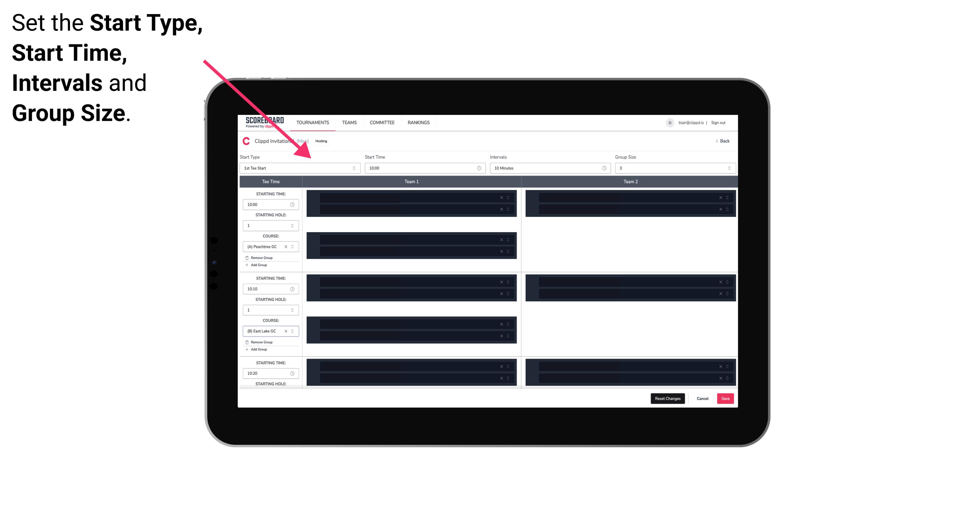972x523 pixels.
Task: Click the Cancel button
Action: 702,398
